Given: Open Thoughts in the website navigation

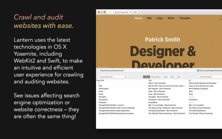Looking at the screenshot, I should [185, 18].
